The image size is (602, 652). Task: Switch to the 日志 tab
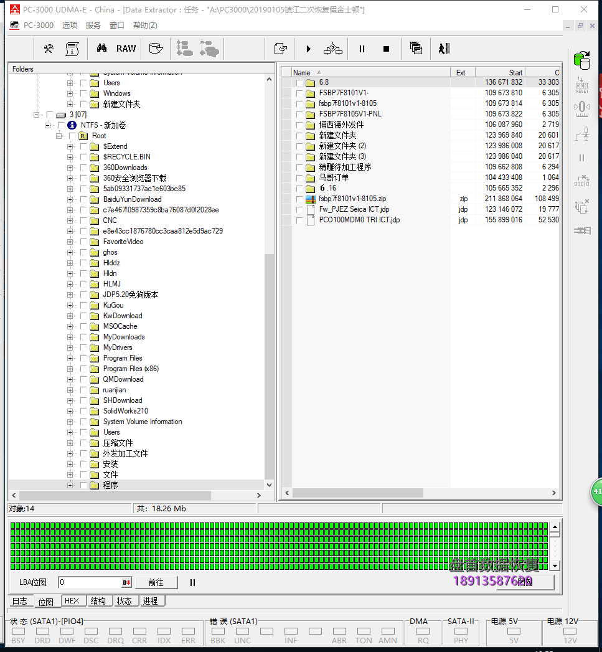click(x=19, y=602)
